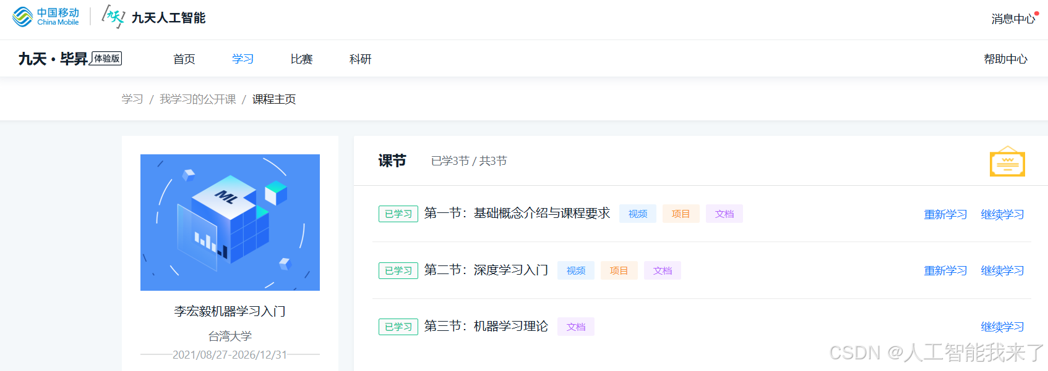This screenshot has height=371, width=1048.
Task: Select the 学习 navigation tab
Action: click(243, 59)
